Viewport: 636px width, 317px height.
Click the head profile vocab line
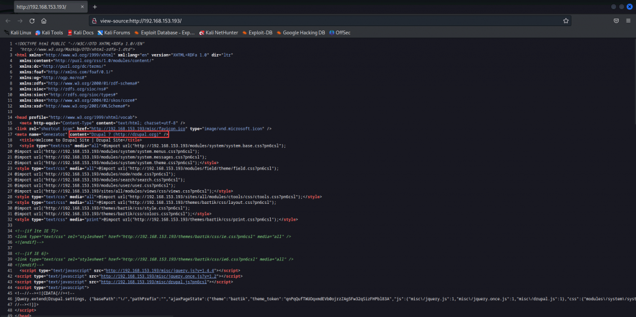[x=75, y=117]
